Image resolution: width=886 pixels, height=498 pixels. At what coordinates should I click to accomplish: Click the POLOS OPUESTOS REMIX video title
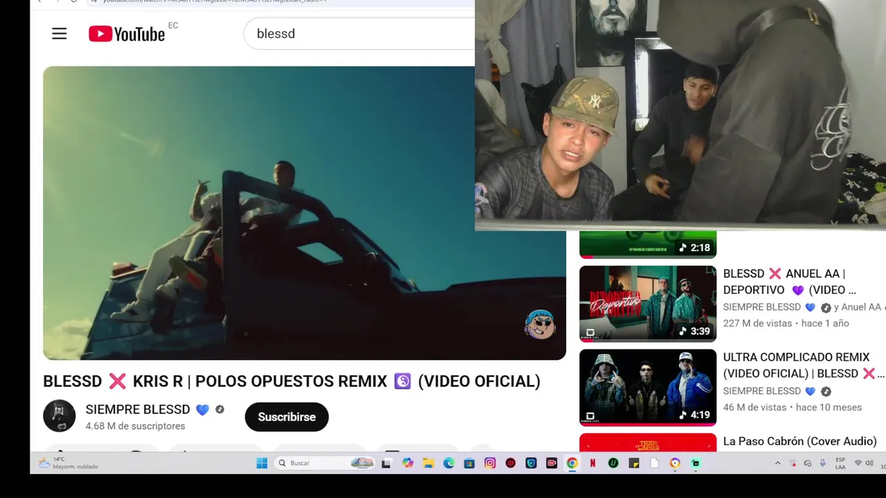coord(291,381)
